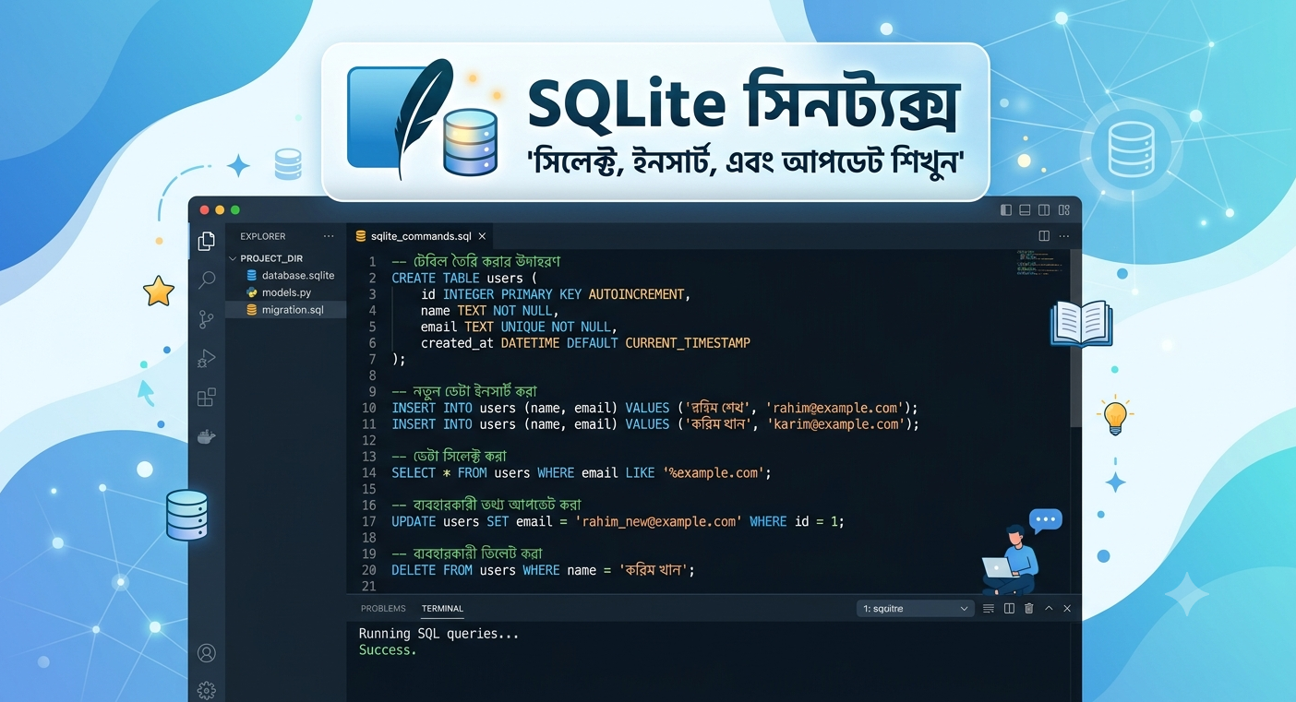
Task: Click the DELETE FROM users line
Action: 543,570
